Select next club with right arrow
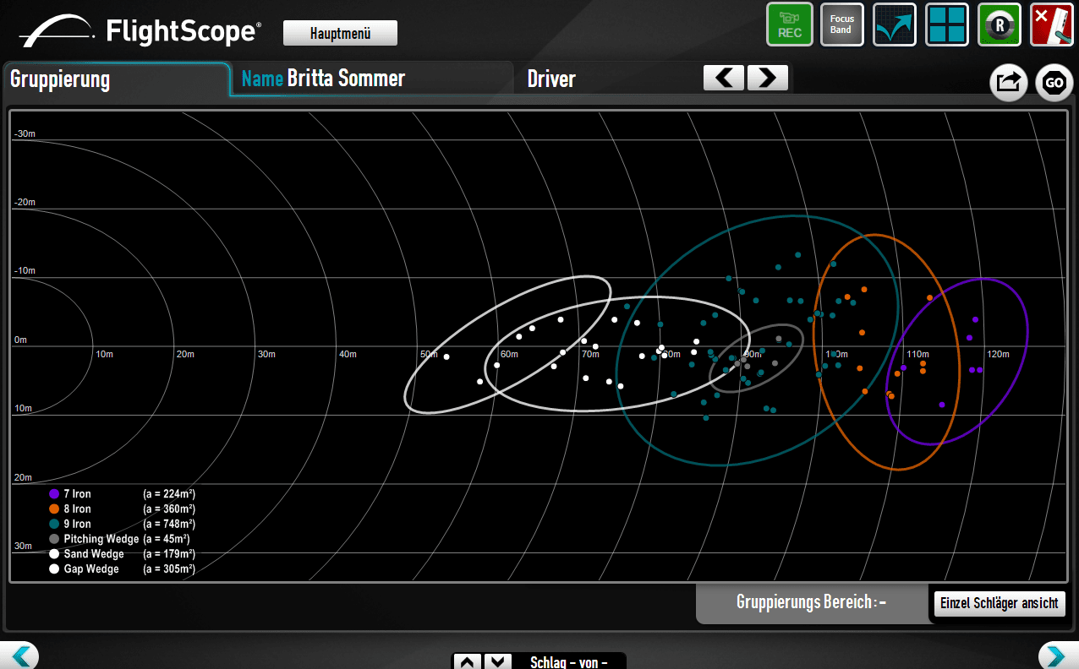 [768, 78]
